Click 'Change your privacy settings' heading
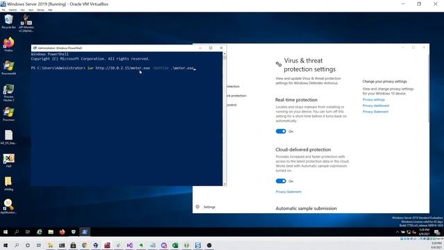Viewport: 444px width, 250px height. (x=384, y=81)
